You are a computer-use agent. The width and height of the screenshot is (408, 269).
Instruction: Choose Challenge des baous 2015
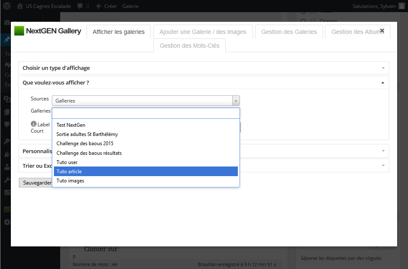tap(146, 143)
